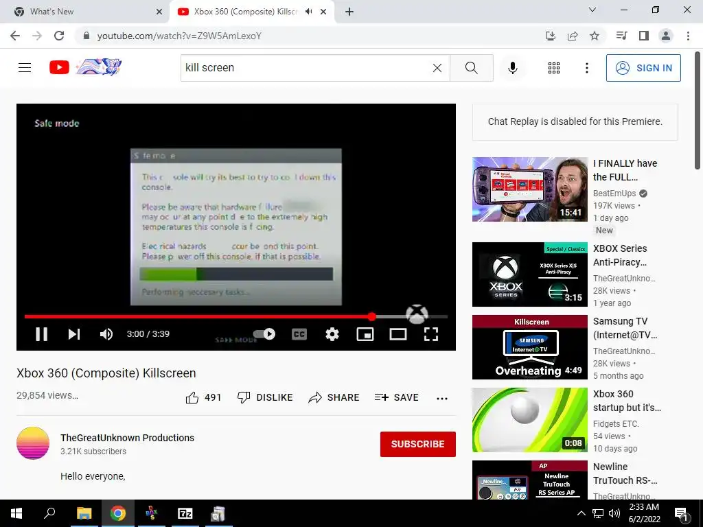Open the Windows Start menu
Image resolution: width=703 pixels, height=527 pixels.
tap(16, 513)
